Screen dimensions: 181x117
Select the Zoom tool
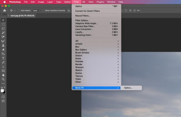(3, 79)
